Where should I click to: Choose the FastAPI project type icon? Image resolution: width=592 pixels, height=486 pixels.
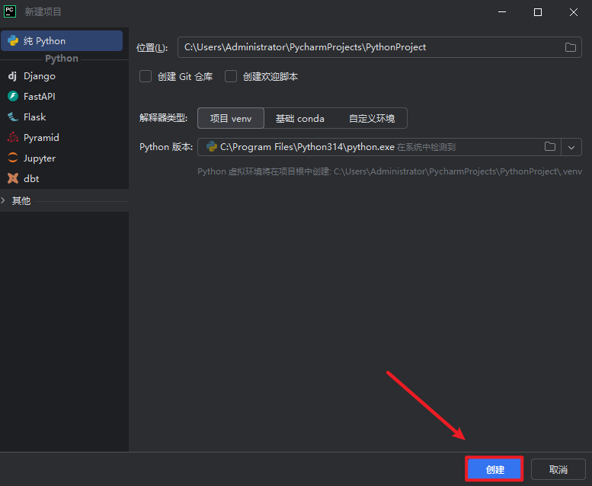click(x=12, y=97)
